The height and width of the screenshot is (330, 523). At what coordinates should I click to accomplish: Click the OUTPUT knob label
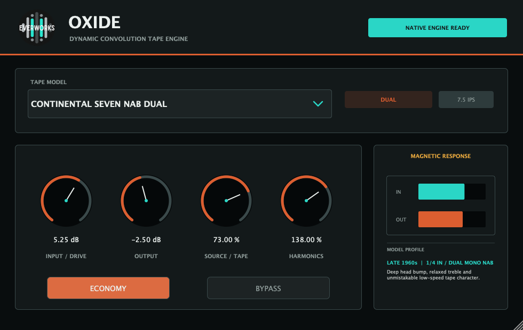(146, 256)
